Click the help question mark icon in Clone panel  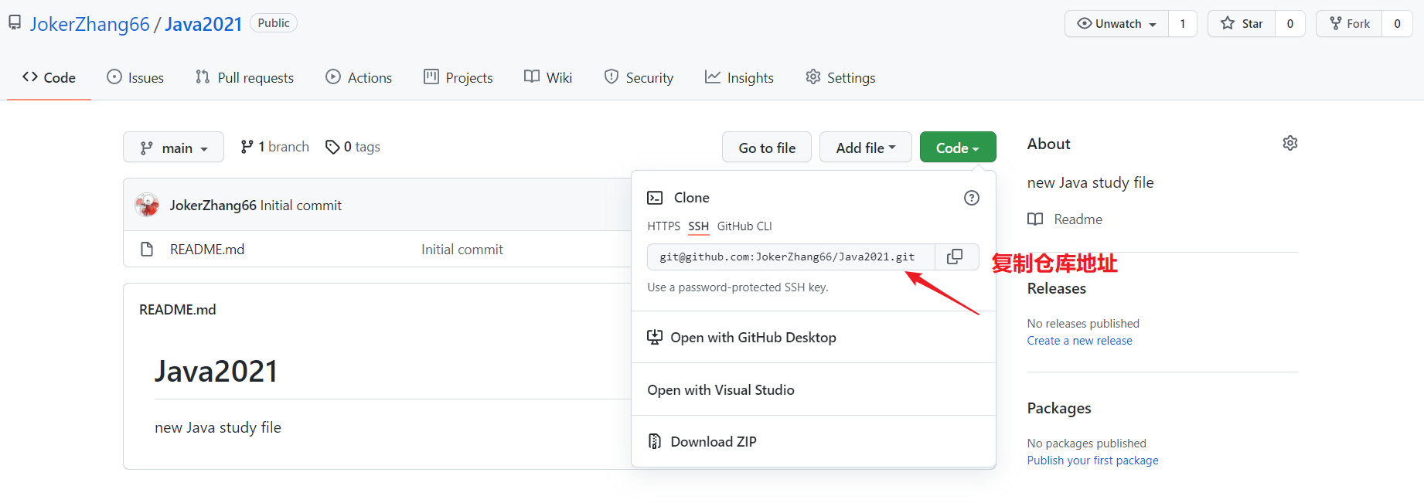tap(971, 198)
